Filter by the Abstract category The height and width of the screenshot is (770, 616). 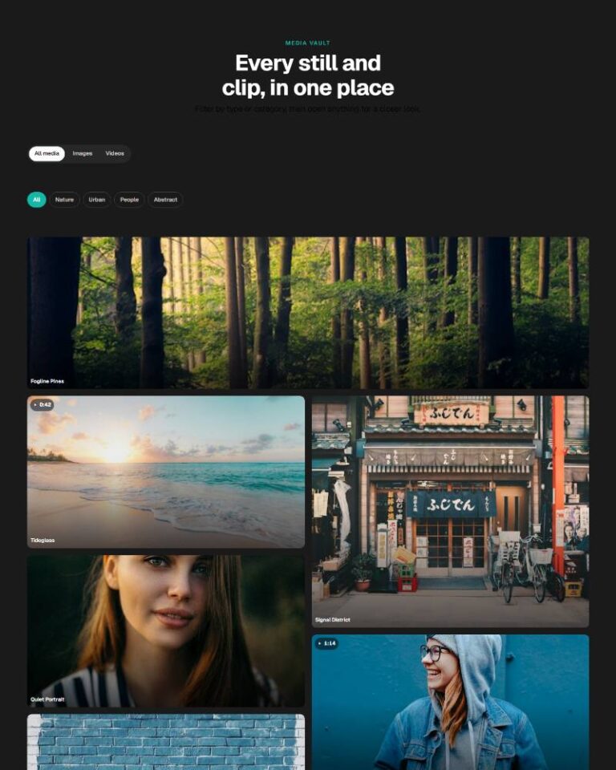pos(165,200)
